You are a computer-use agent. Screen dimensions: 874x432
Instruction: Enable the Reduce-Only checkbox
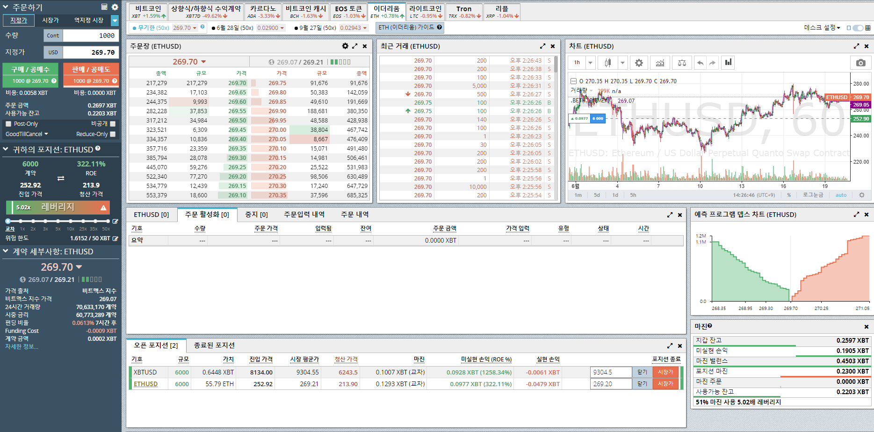coord(113,134)
